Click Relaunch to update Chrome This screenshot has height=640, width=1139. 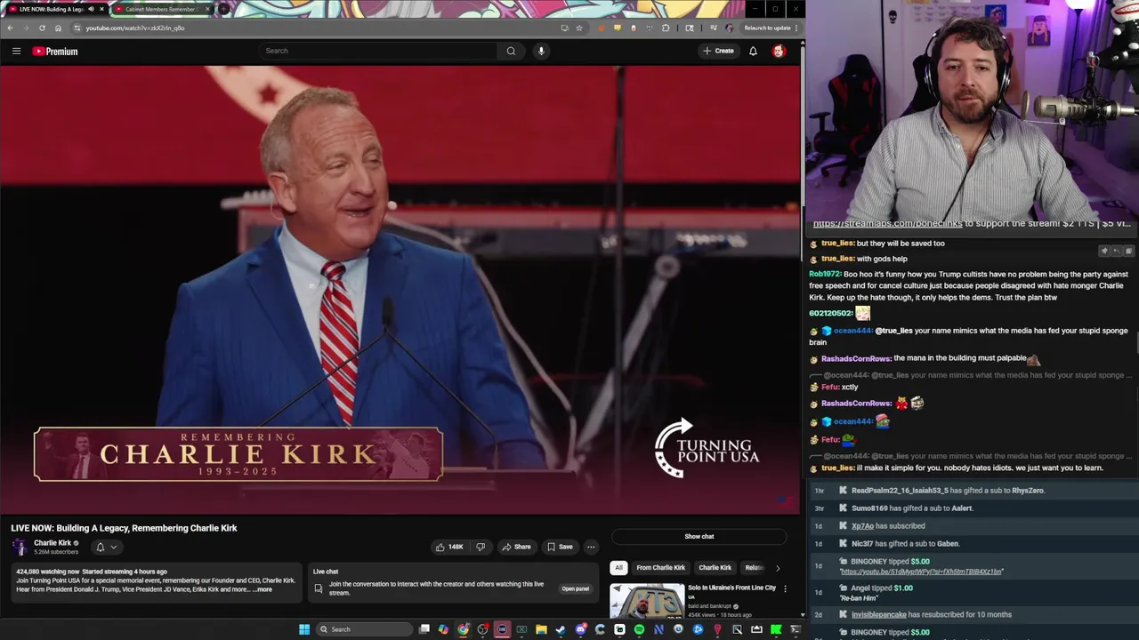(x=766, y=28)
